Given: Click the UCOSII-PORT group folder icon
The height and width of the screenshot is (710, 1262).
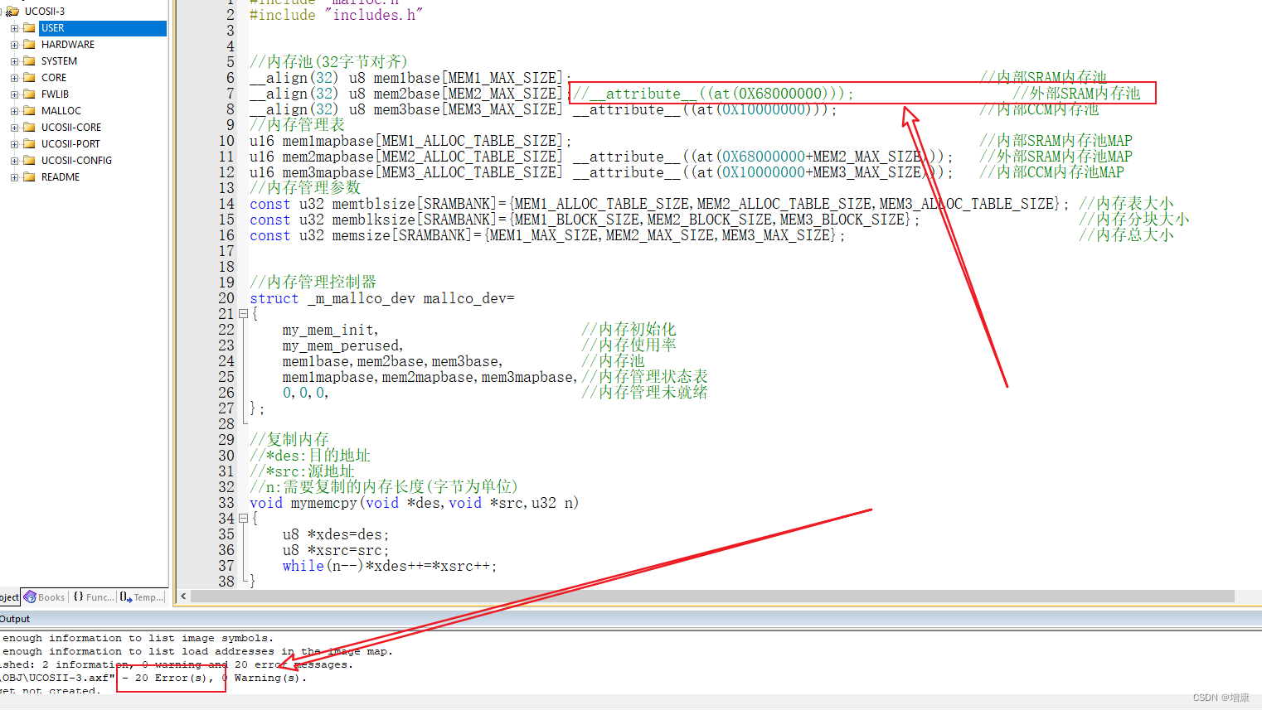Looking at the screenshot, I should tap(29, 144).
